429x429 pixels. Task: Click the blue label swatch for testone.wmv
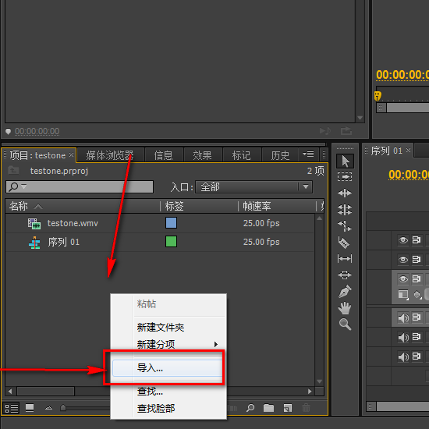coord(171,223)
